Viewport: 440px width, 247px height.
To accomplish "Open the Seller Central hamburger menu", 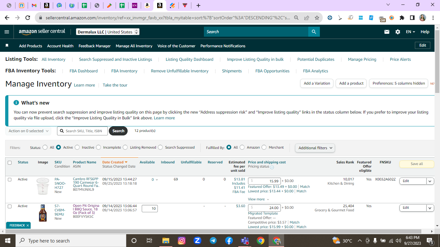I will tap(7, 32).
